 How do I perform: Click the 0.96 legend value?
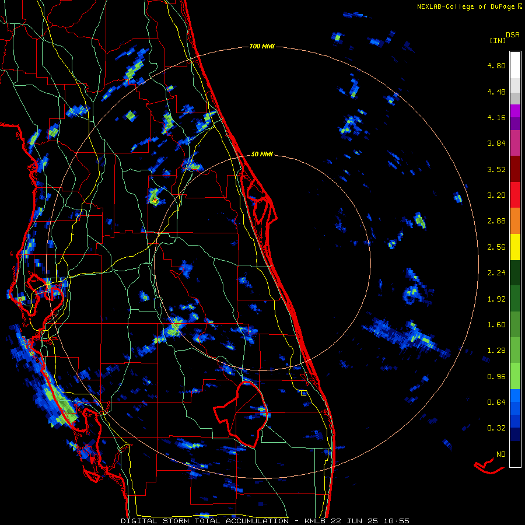pos(496,377)
